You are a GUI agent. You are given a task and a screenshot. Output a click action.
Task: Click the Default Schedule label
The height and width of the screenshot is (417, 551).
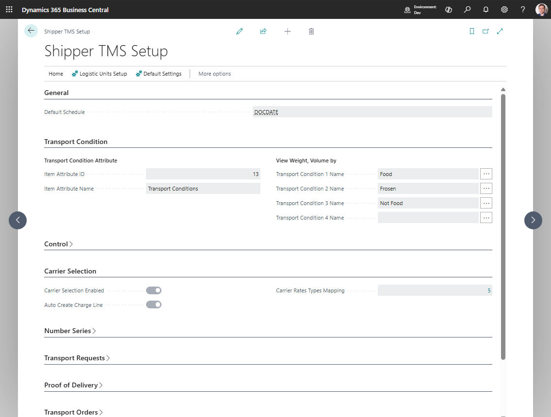(65, 112)
